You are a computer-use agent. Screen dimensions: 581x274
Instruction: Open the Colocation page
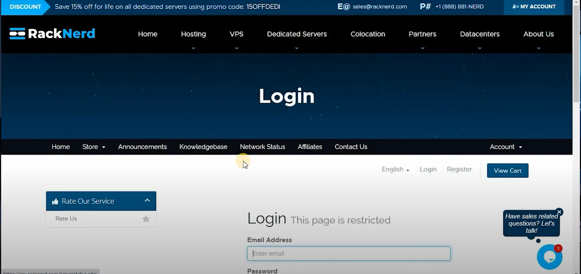[367, 34]
